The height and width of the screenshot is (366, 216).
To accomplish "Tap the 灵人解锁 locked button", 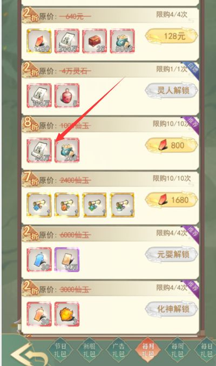I will coord(172,91).
